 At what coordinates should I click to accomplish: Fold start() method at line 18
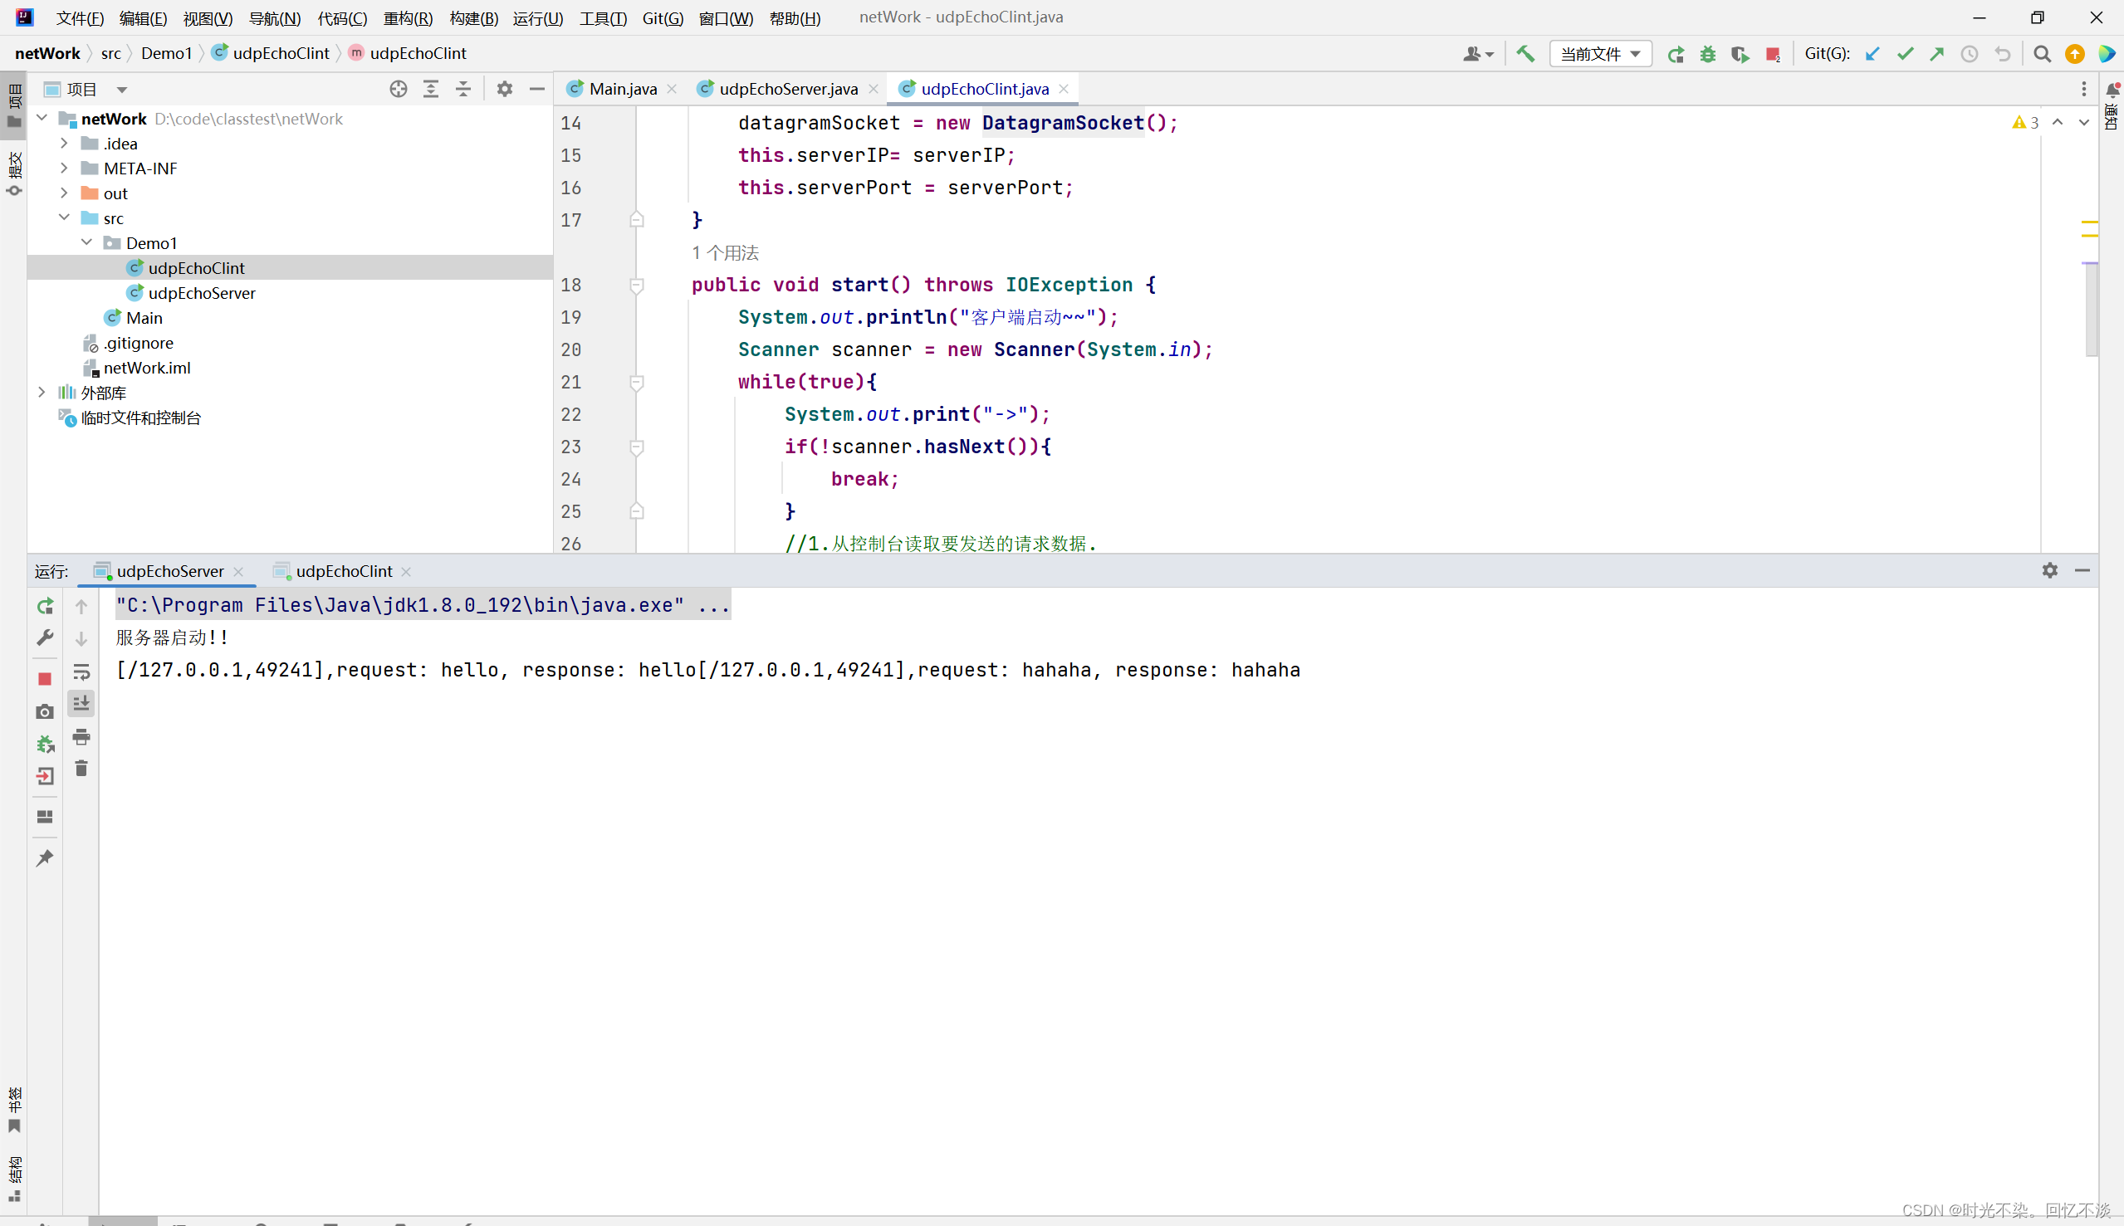pyautogui.click(x=637, y=286)
